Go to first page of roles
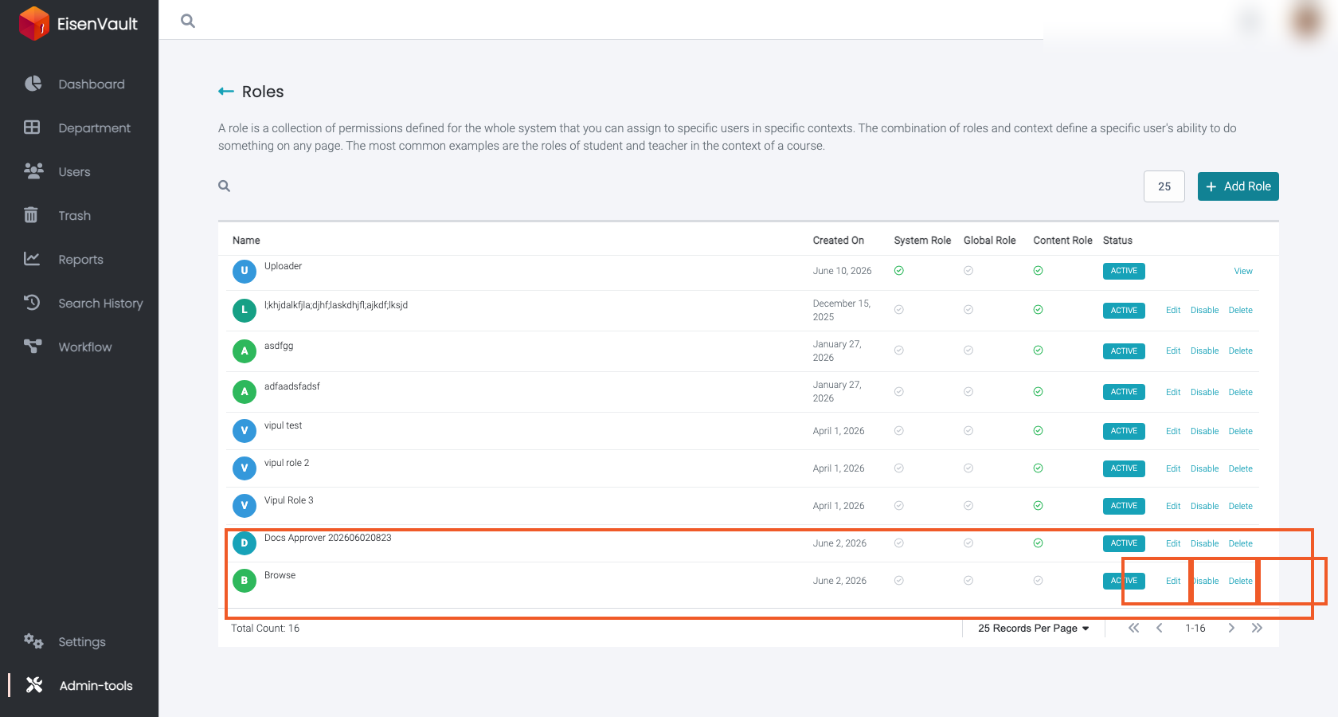 point(1133,628)
